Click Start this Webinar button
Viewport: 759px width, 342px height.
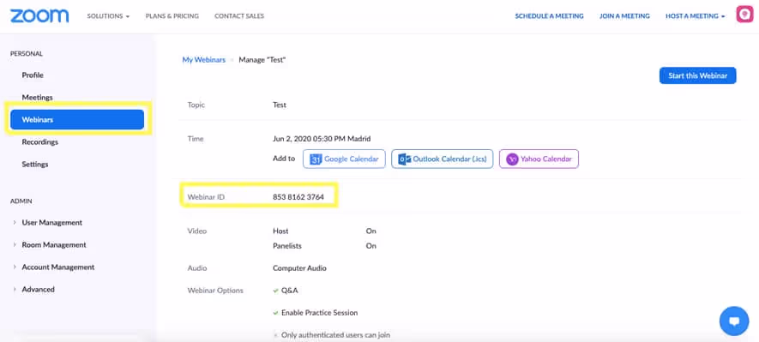point(697,75)
